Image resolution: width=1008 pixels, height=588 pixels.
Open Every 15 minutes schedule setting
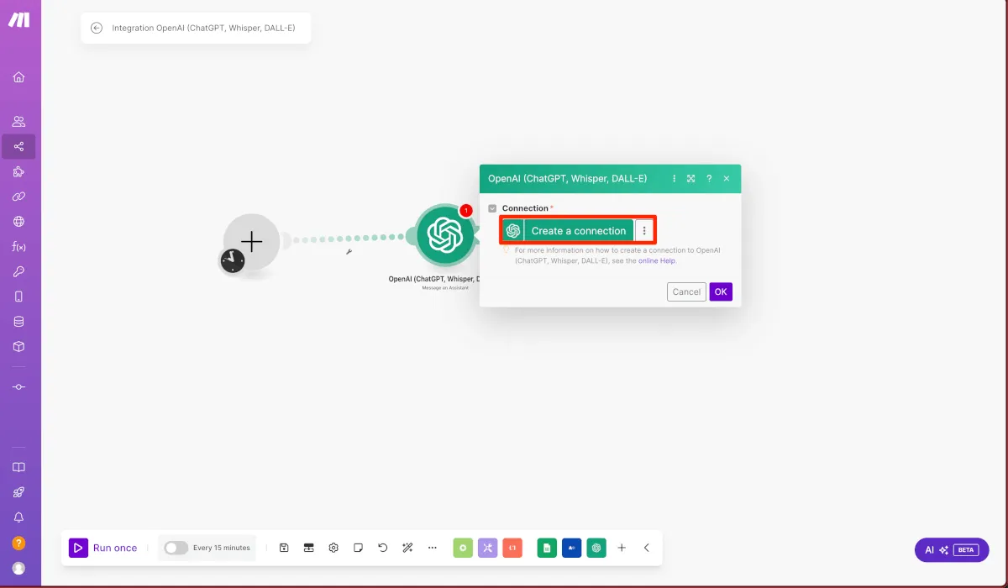222,548
